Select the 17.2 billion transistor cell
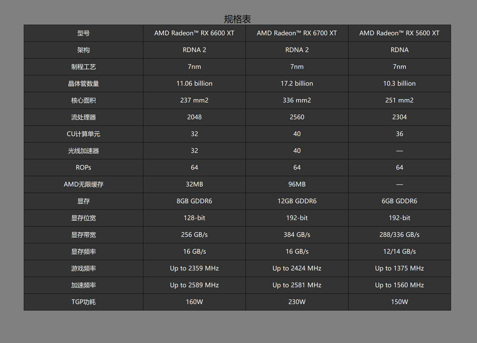The height and width of the screenshot is (343, 477). pos(297,83)
